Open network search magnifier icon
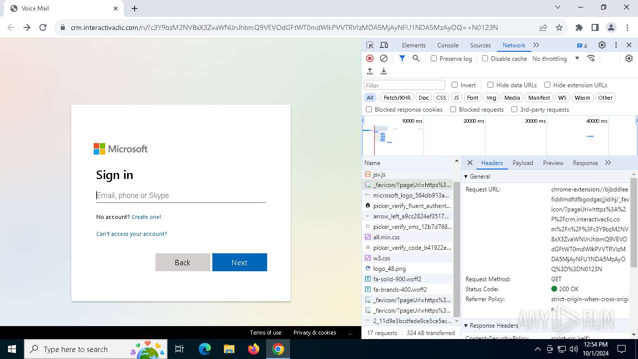The width and height of the screenshot is (638, 359). (x=416, y=58)
